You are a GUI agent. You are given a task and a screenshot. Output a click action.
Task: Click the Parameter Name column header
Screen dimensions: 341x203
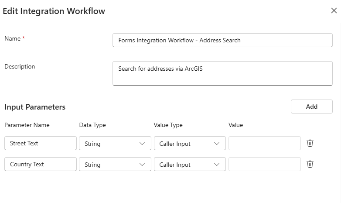(27, 125)
